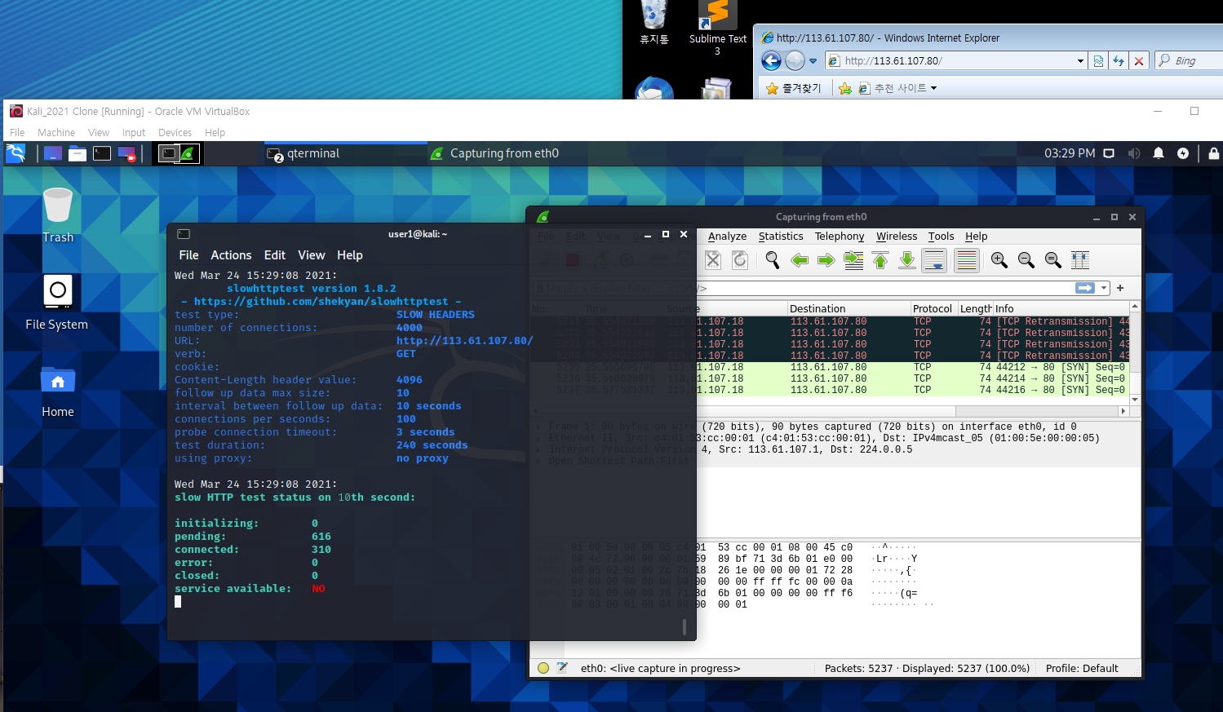Open VirtualBox Devices menu
This screenshot has width=1223, height=712.
175,132
